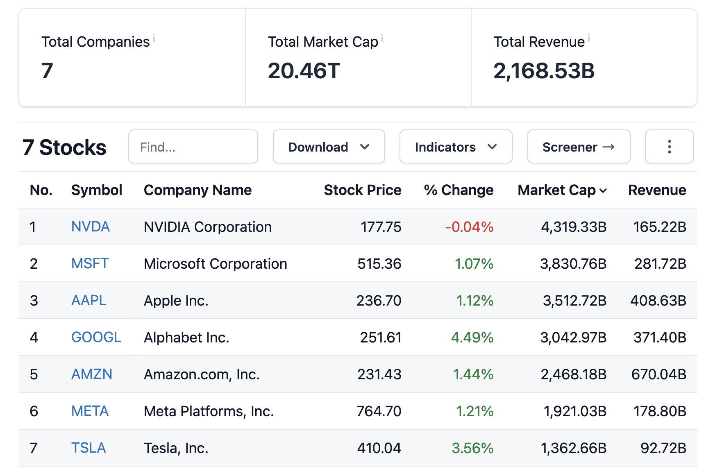Click the 3,512.72B market cap cell

(x=574, y=300)
